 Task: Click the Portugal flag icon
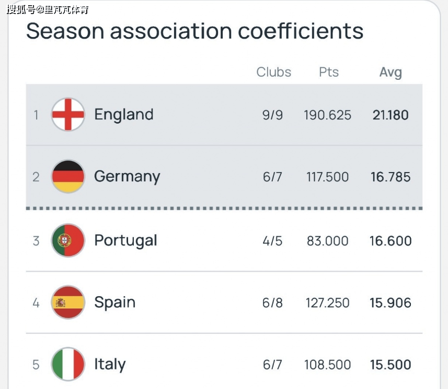pos(68,240)
